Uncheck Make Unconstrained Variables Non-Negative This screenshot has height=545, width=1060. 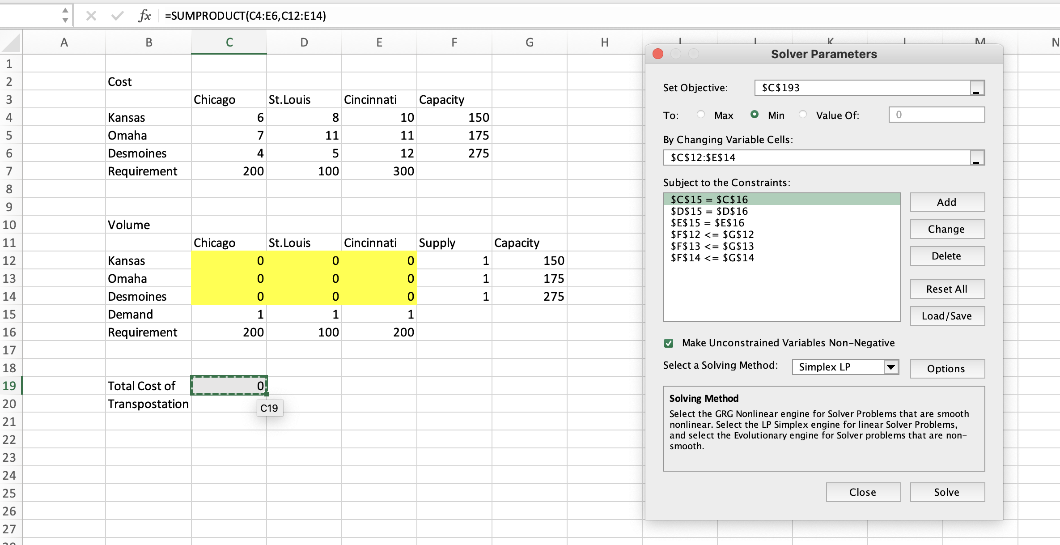(669, 343)
